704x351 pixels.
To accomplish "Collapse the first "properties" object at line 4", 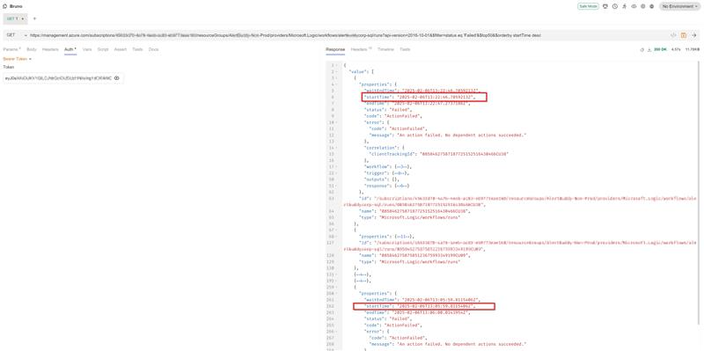I will [337, 84].
